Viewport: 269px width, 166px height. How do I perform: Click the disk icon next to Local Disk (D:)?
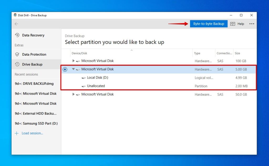point(84,77)
